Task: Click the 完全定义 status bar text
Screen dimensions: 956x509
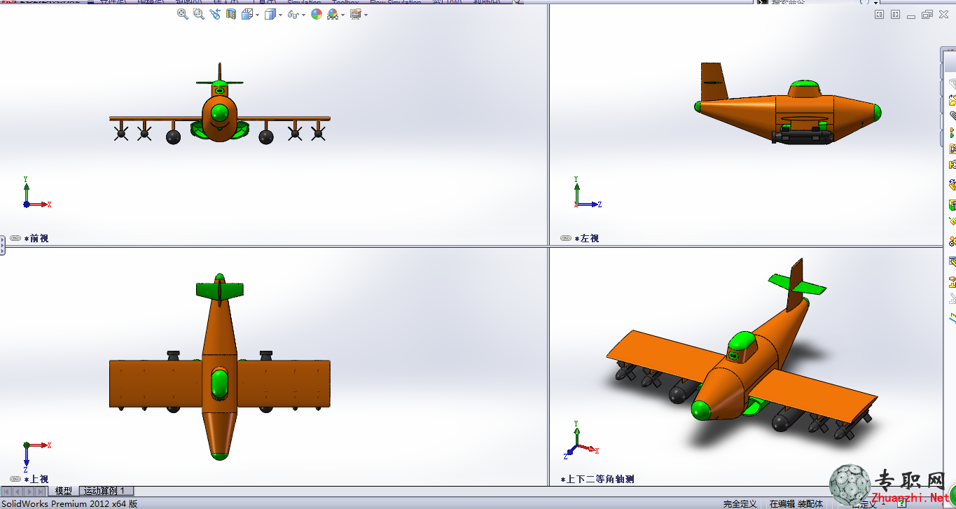Action: coord(740,503)
